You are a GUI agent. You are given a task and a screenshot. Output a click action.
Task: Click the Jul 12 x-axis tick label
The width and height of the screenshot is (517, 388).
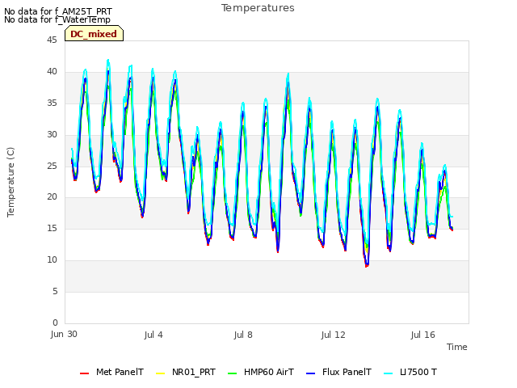334,335
